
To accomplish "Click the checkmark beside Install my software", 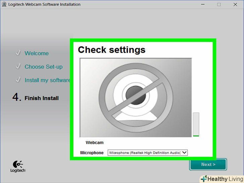I will [18, 80].
